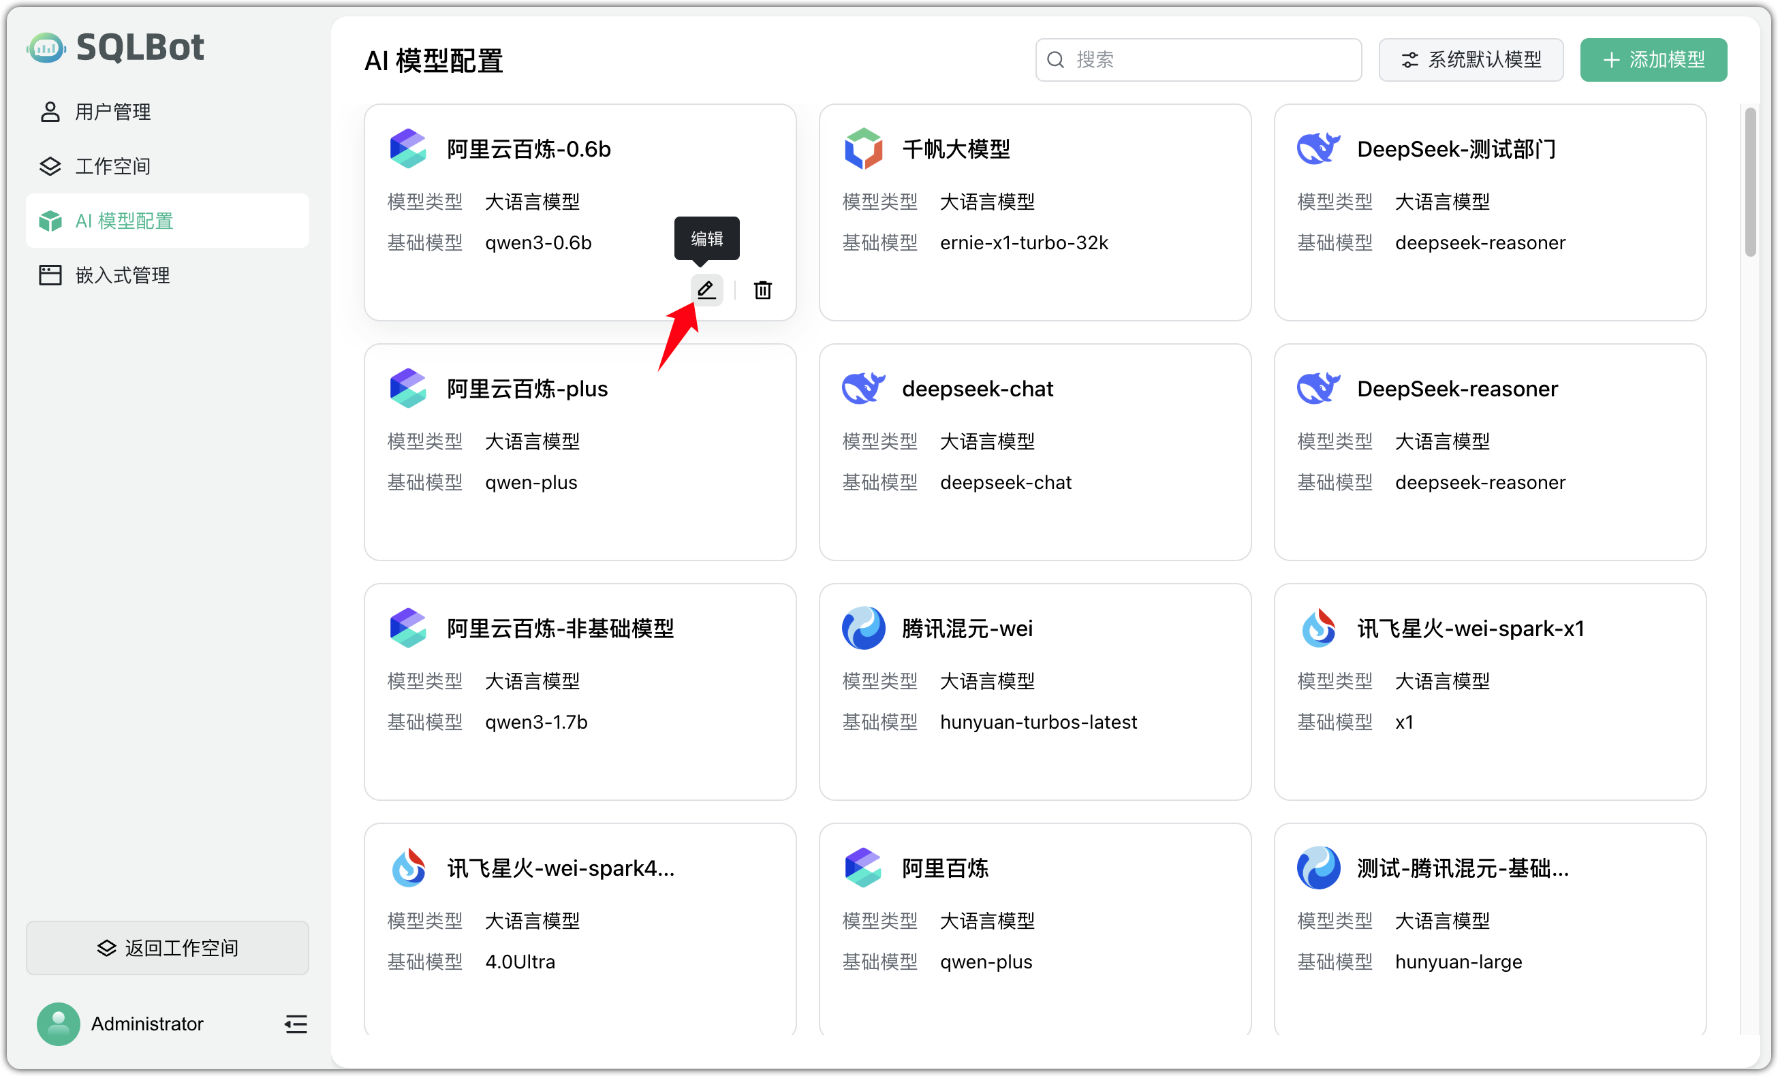Viewport: 1778px width, 1076px height.
Task: Select 用户管理 in the sidebar
Action: tap(113, 112)
